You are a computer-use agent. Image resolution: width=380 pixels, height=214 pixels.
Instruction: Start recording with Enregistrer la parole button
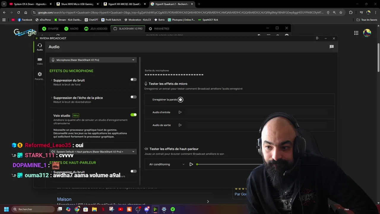(180, 100)
